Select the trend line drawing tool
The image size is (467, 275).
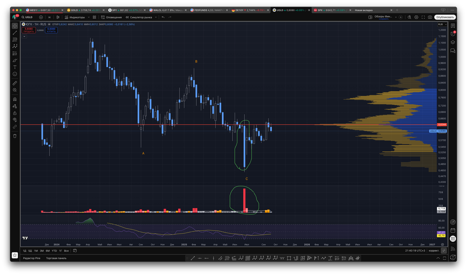[15, 33]
